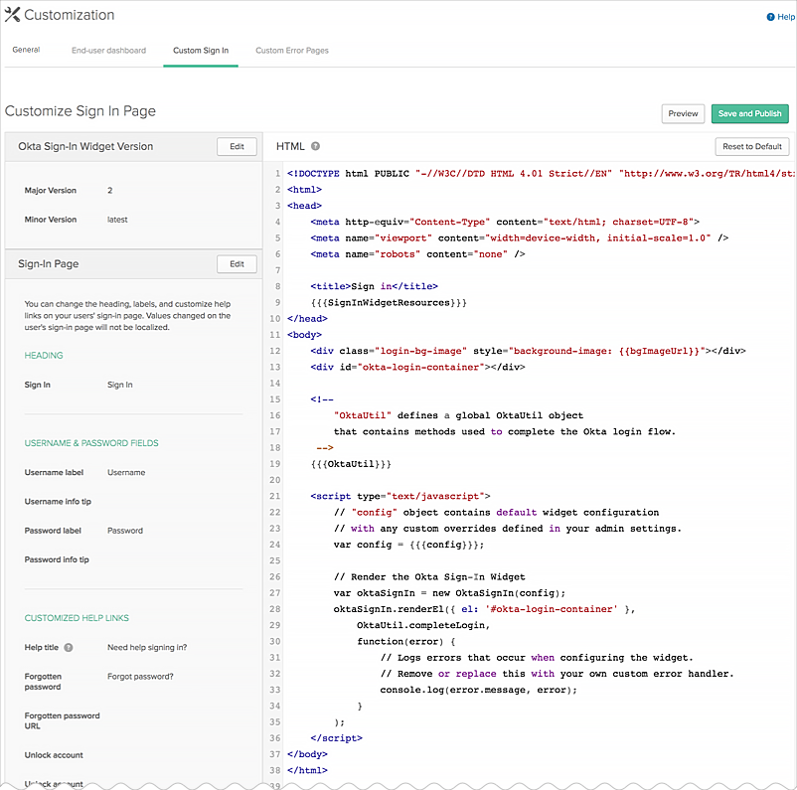Click the Customization wrench icon

[x=12, y=15]
